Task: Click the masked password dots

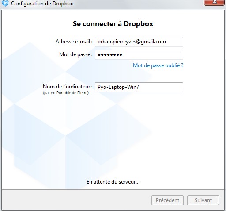Action: pyautogui.click(x=110, y=55)
